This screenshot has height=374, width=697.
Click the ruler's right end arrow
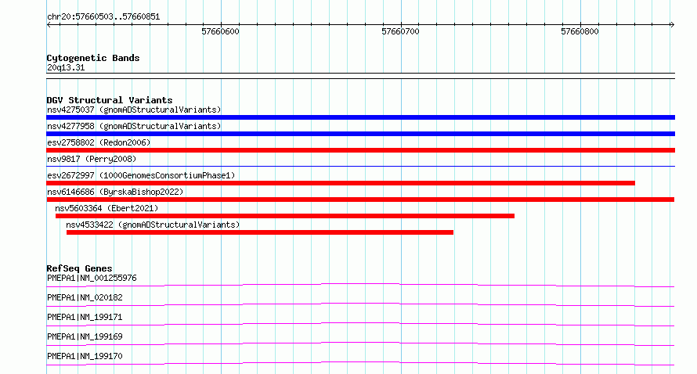(x=672, y=25)
